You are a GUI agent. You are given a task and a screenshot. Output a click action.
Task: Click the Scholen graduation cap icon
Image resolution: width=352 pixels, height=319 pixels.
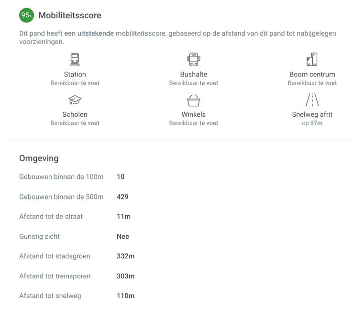pyautogui.click(x=75, y=100)
